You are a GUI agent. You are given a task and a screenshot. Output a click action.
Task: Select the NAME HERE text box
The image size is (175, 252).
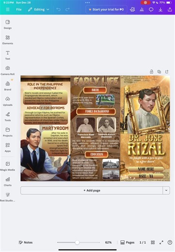point(146,169)
